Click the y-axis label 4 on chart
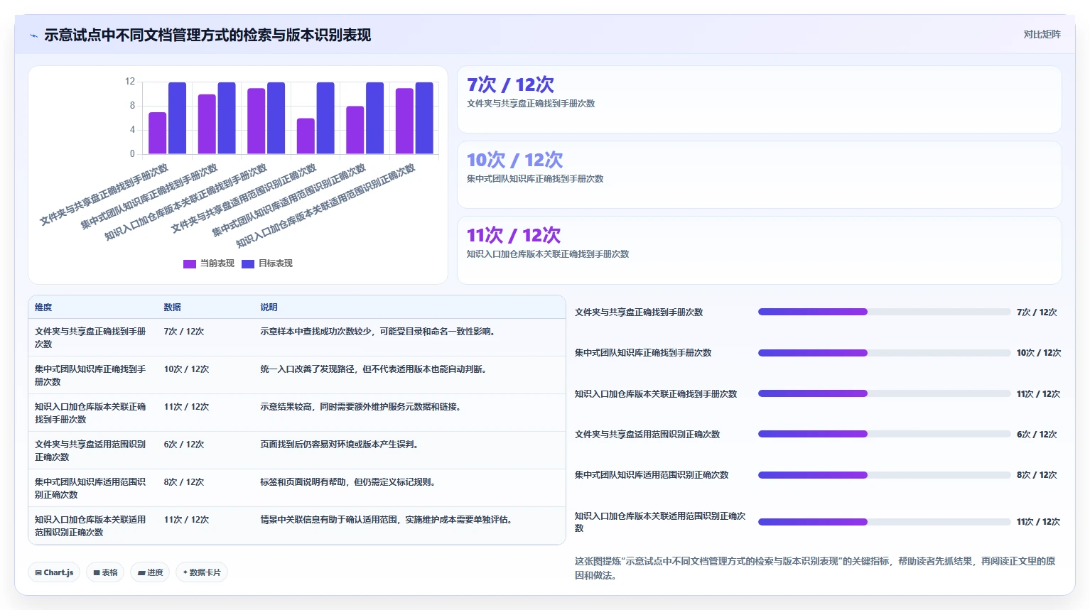1090x610 pixels. tap(132, 130)
